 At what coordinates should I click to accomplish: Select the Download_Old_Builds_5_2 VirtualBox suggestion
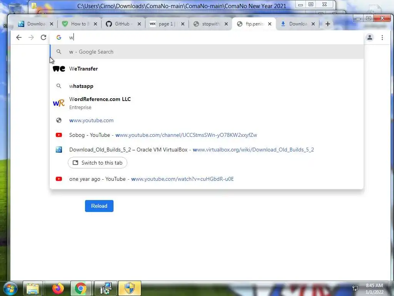pos(207,150)
